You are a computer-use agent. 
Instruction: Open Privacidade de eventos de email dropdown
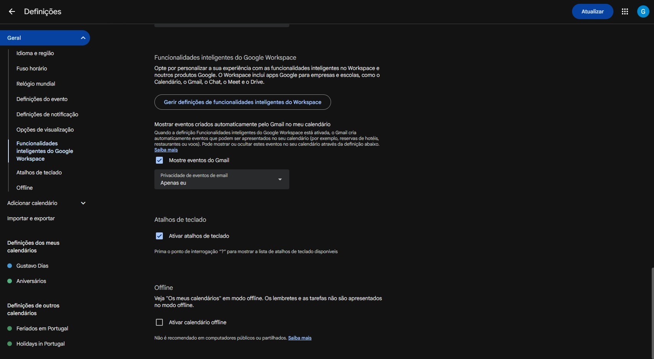tap(221, 179)
